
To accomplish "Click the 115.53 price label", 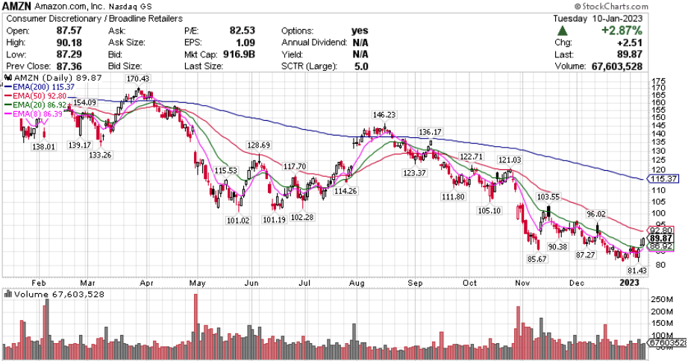I will (225, 171).
